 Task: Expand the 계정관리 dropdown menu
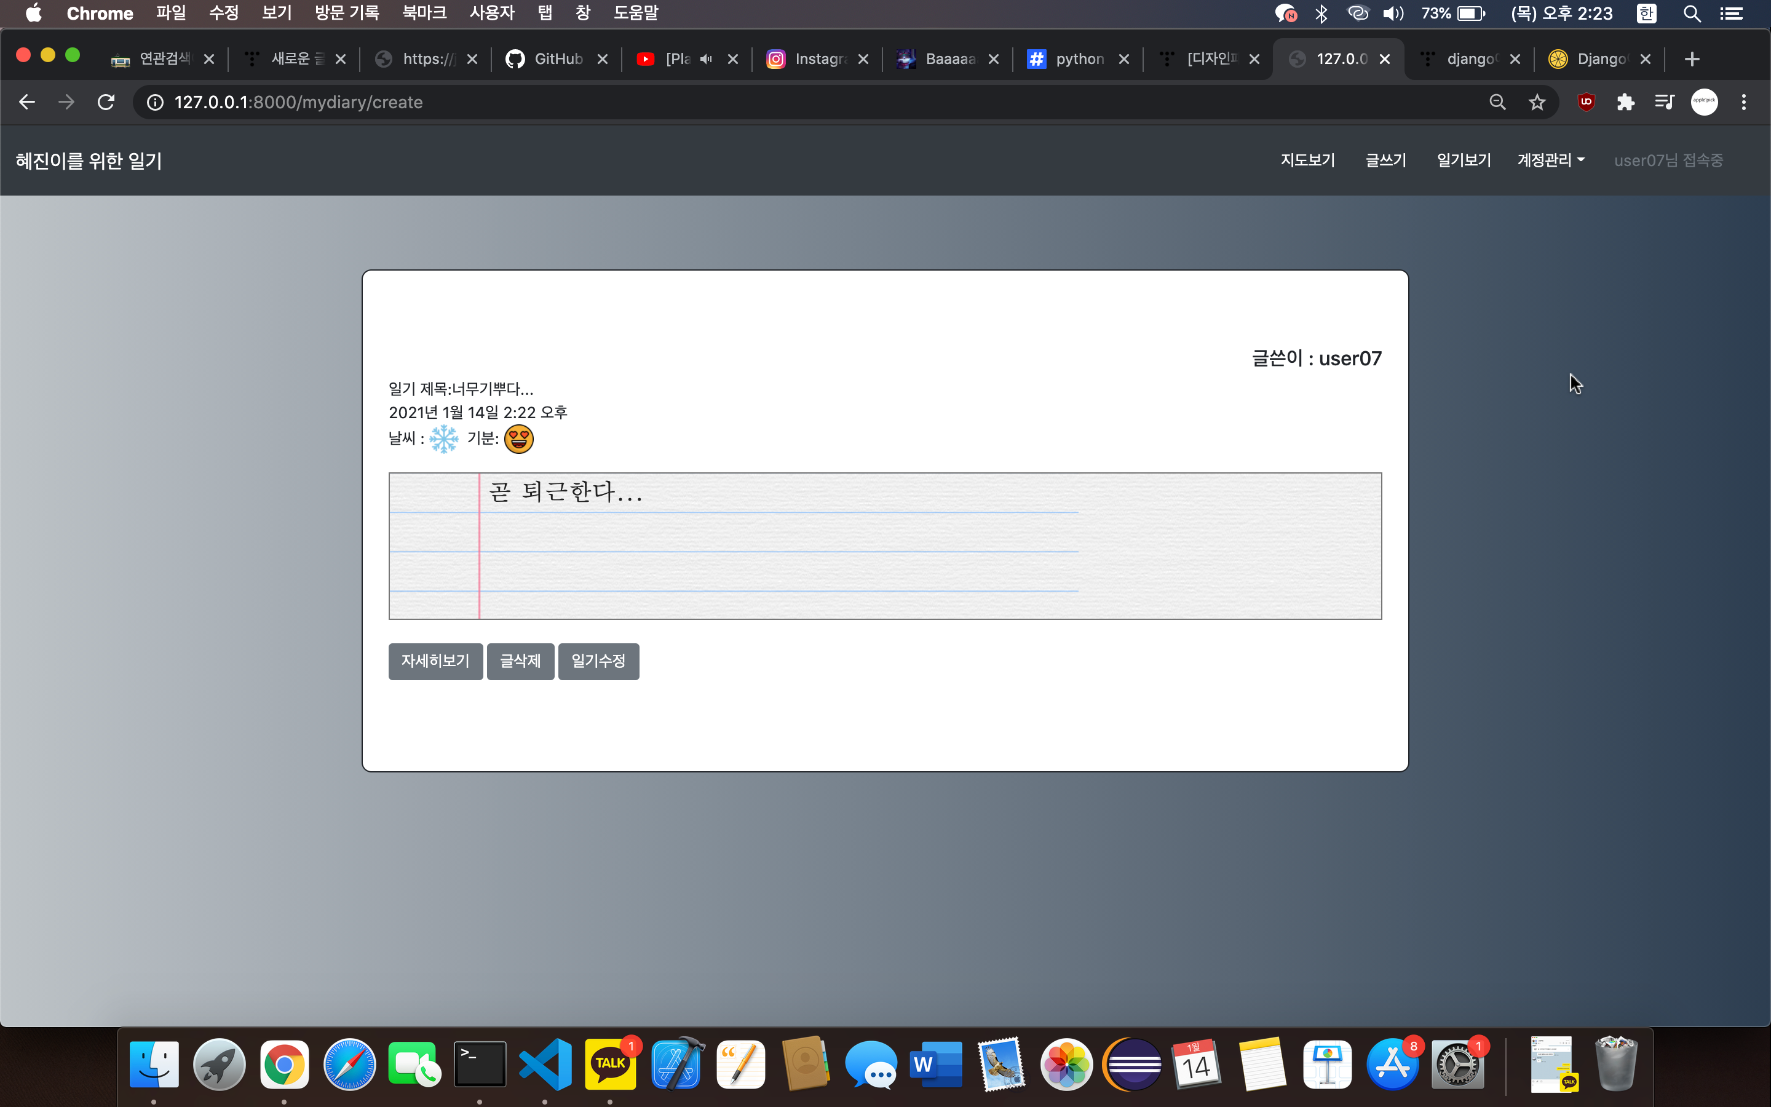tap(1551, 161)
